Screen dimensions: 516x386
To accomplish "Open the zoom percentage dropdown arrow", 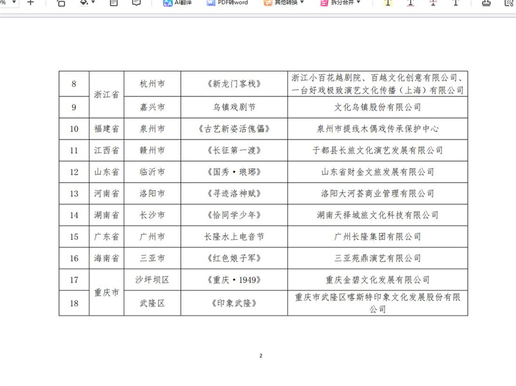I will tap(14, 2).
